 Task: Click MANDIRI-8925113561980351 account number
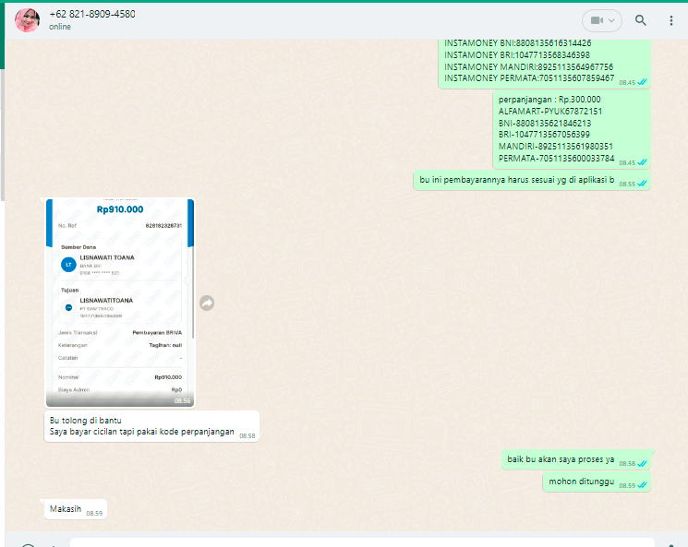[x=556, y=147]
